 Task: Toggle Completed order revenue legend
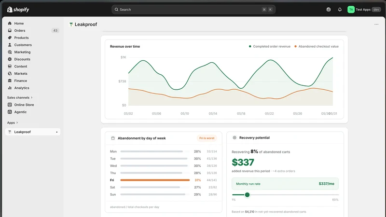[270, 46]
